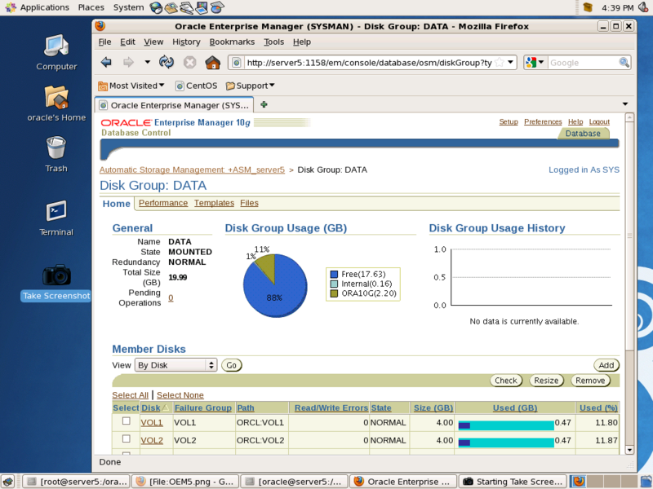This screenshot has width=653, height=489.
Task: Click the Resize button
Action: click(546, 381)
